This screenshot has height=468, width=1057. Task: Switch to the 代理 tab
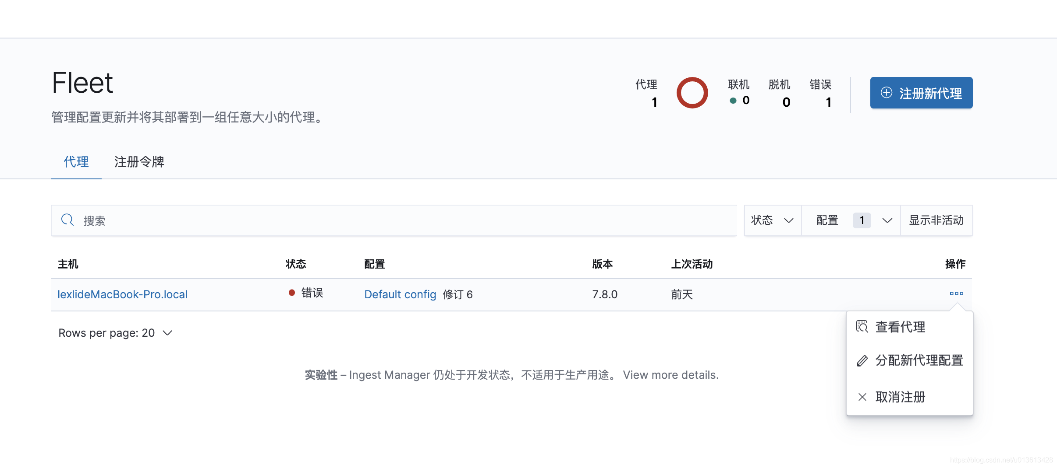[x=76, y=162]
